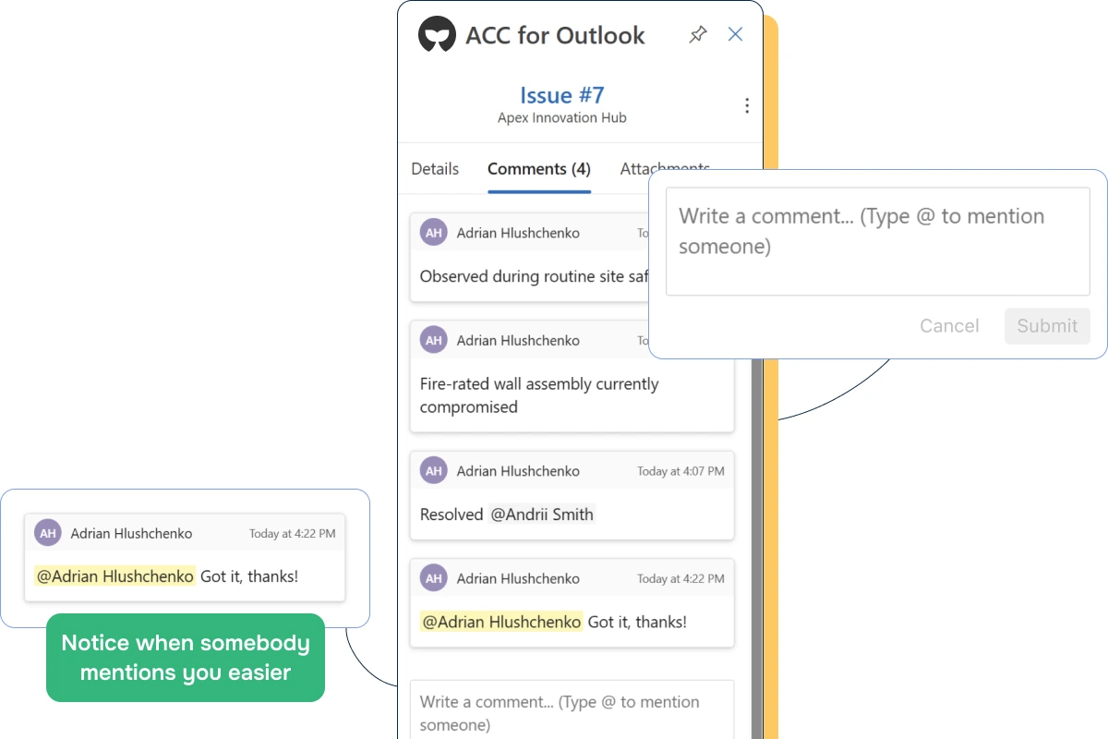The width and height of the screenshot is (1108, 739).
Task: Switch to the Attachments tab
Action: pyautogui.click(x=665, y=168)
